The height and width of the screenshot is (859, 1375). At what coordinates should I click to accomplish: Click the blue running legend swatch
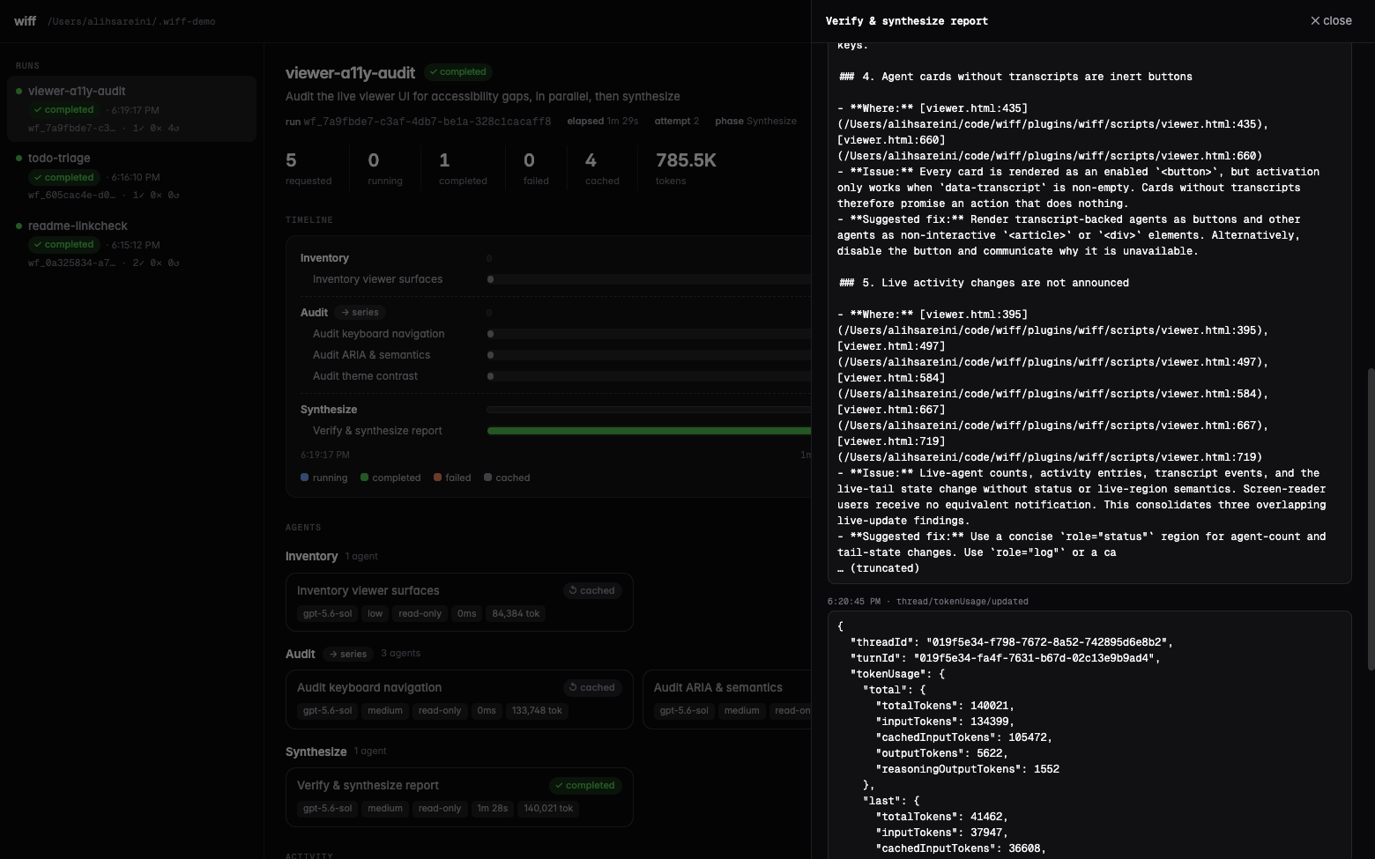click(x=304, y=478)
